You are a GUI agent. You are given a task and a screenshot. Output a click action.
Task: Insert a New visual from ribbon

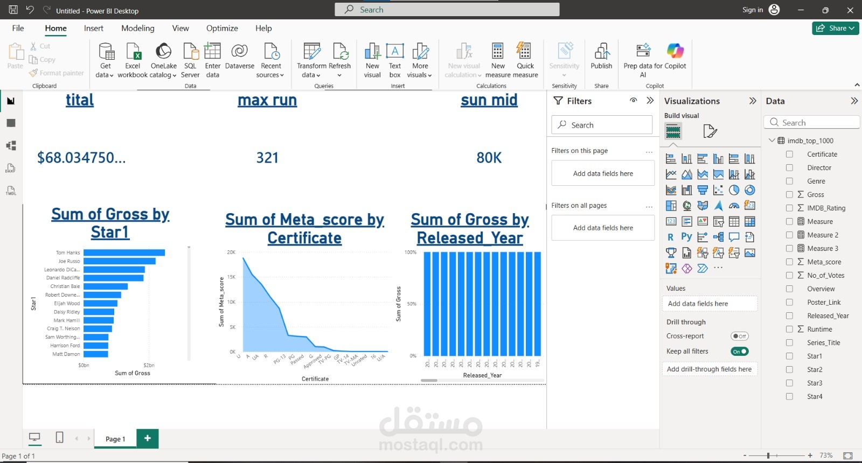(x=372, y=60)
